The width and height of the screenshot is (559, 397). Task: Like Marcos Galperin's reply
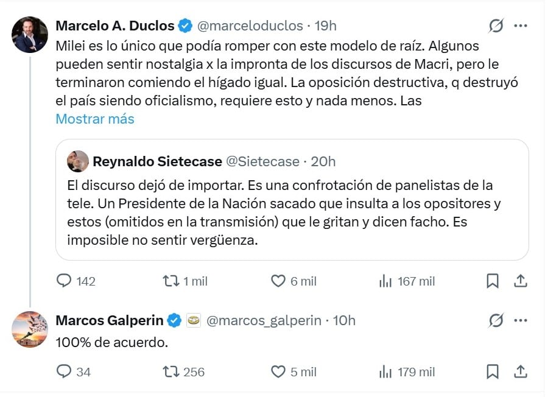[x=277, y=371]
